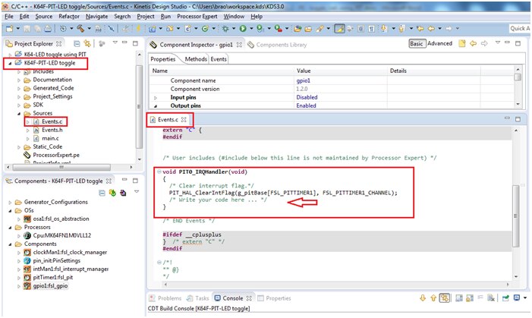Screen dimensions: 532x318
Task: Click the New C source file icon
Action: (187, 29)
